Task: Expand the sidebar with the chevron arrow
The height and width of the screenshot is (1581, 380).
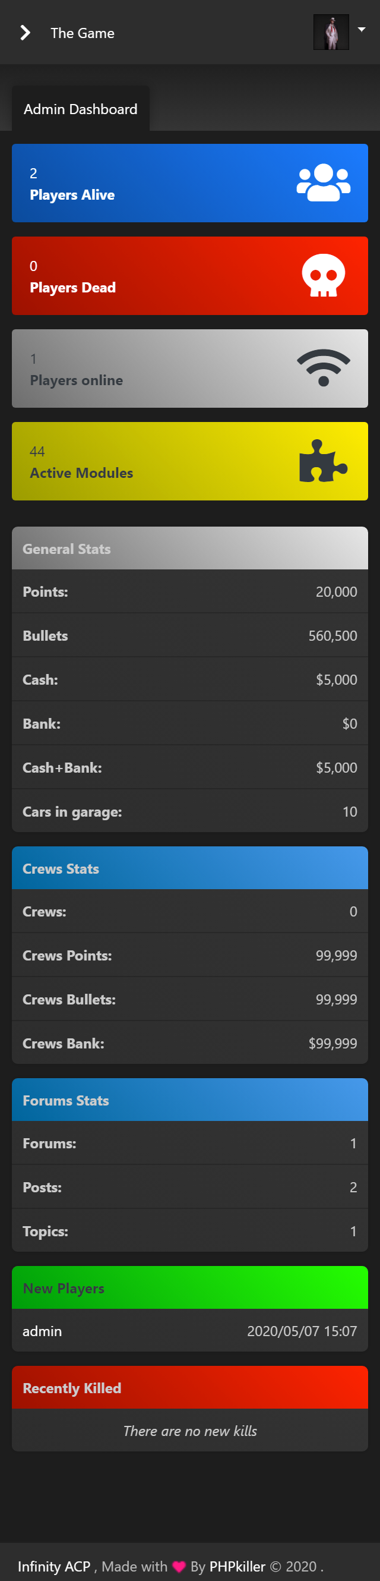Action: (25, 33)
